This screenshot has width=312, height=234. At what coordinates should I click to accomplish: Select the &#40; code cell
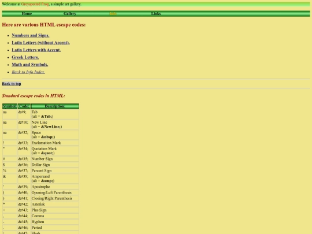pos(24,192)
